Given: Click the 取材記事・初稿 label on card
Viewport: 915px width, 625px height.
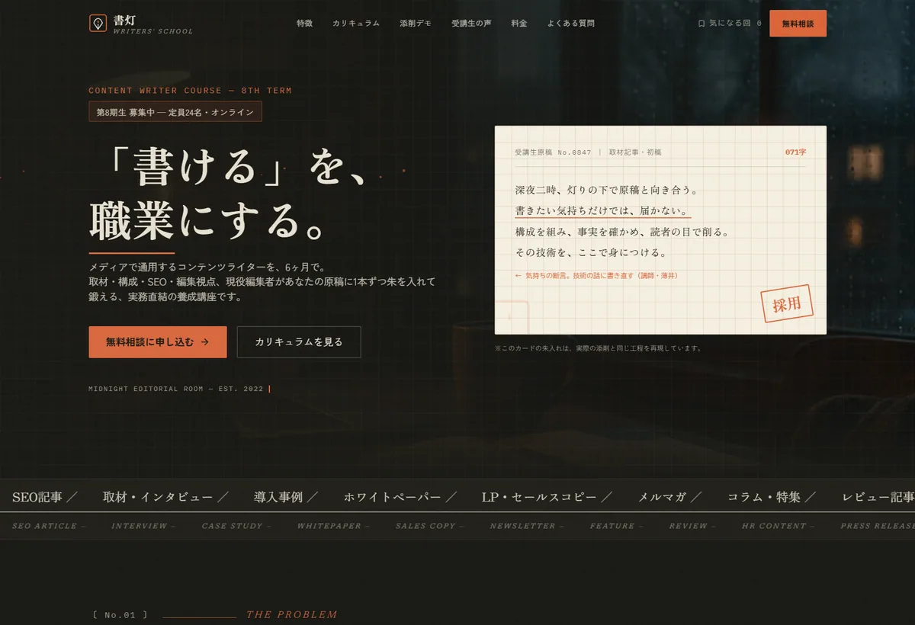Looking at the screenshot, I should pyautogui.click(x=635, y=152).
